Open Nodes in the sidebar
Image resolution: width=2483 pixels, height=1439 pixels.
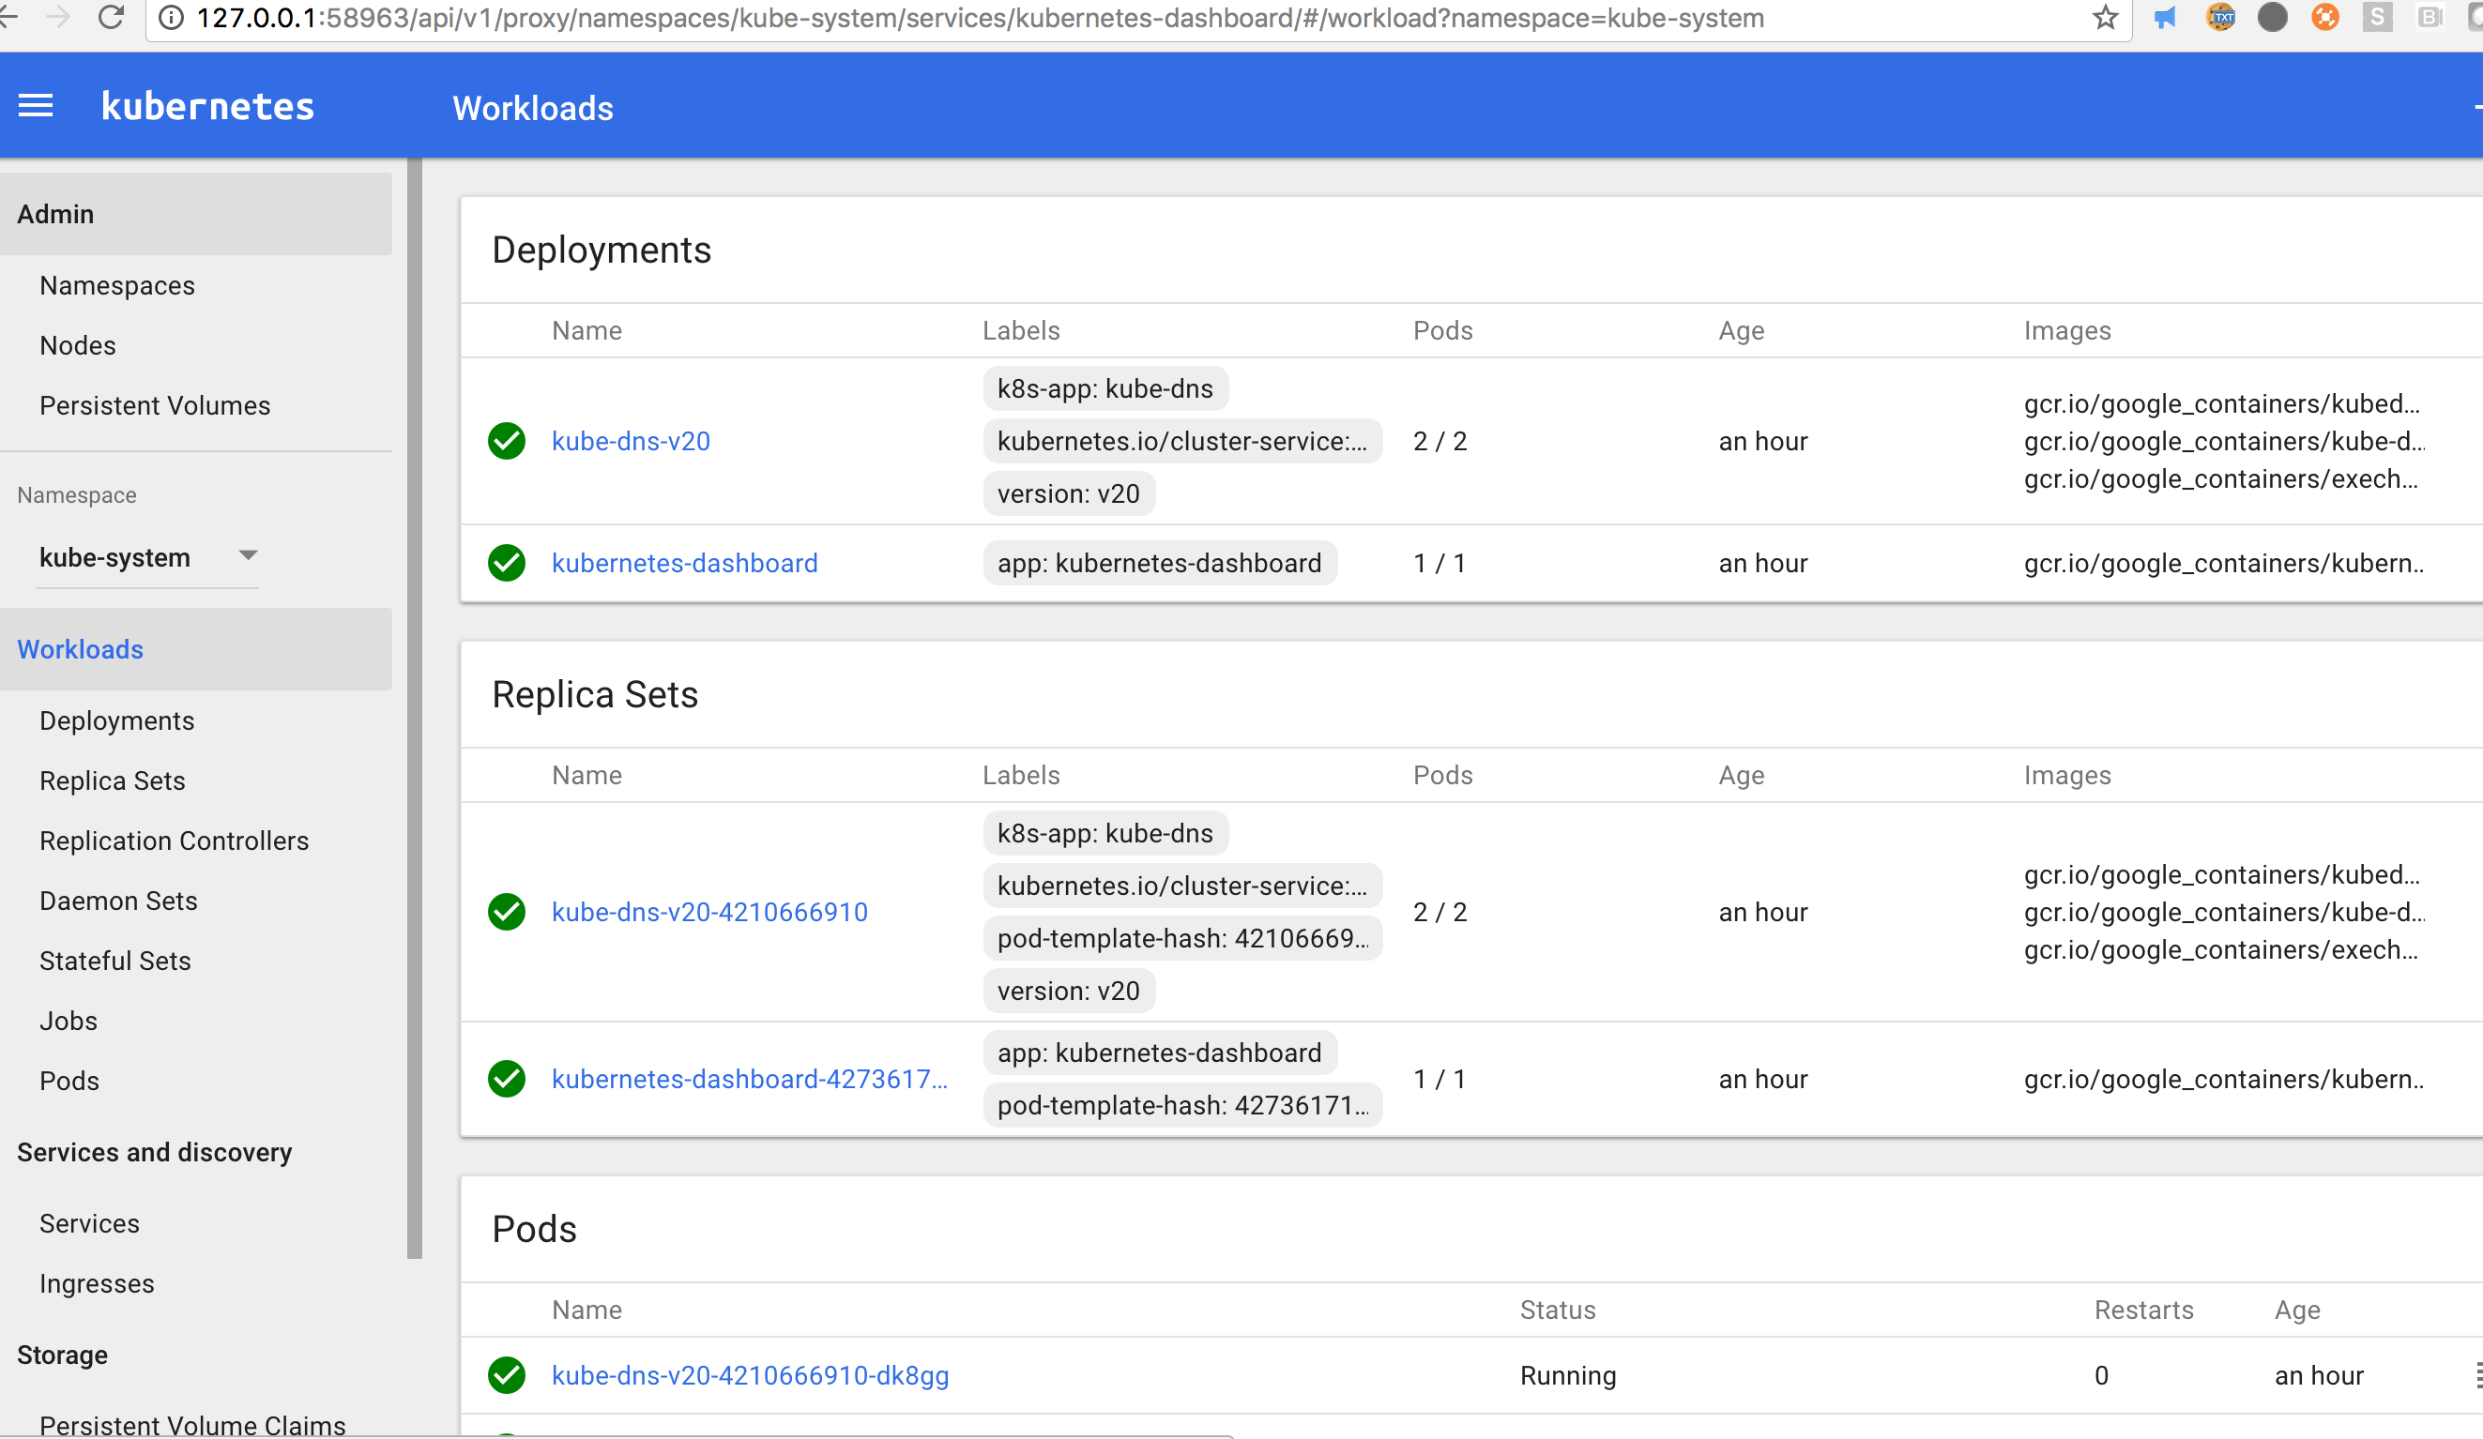click(x=78, y=346)
